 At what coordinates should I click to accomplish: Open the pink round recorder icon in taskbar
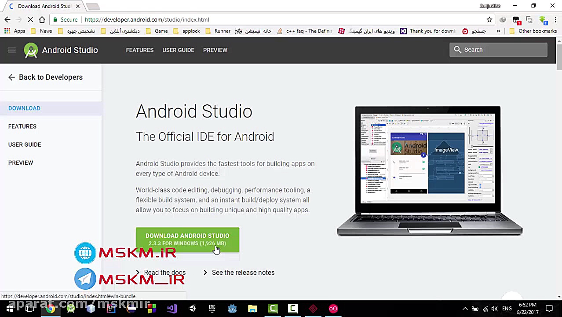[333, 309]
